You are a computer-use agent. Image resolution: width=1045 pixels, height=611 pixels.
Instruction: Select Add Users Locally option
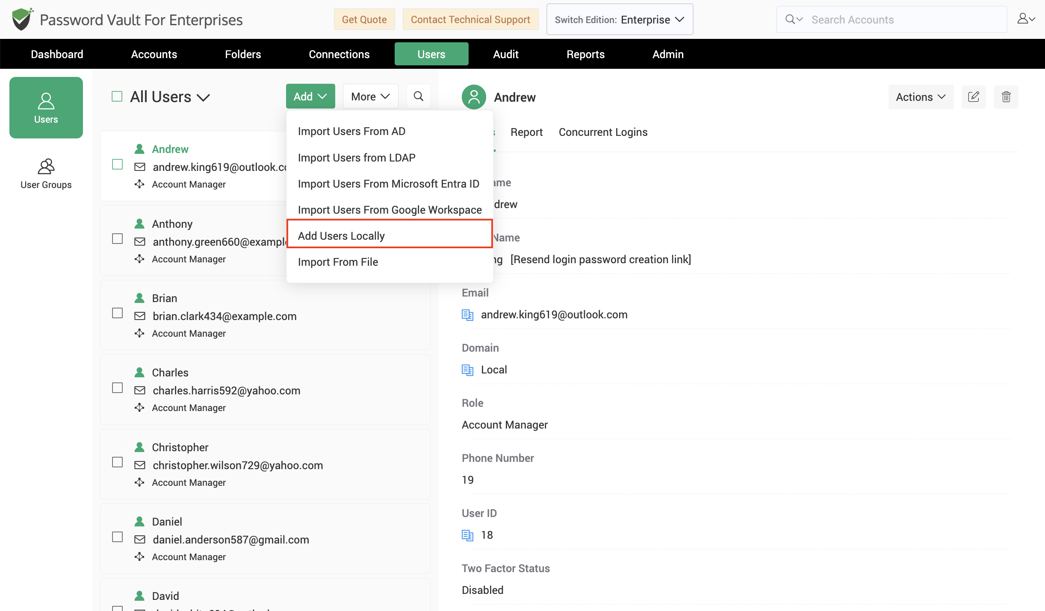point(390,234)
